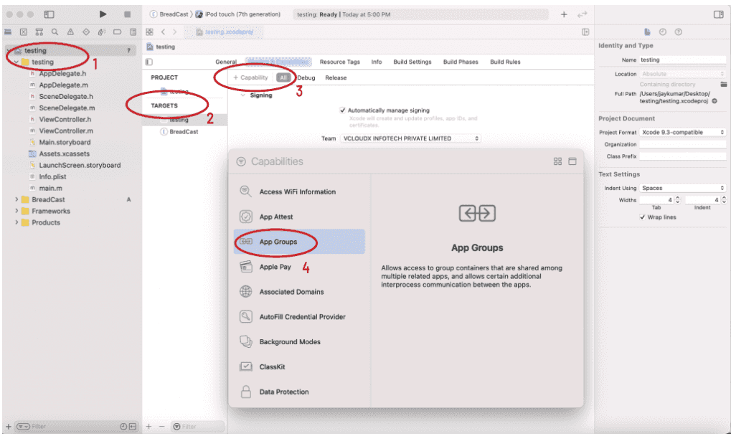Open the Team dropdown
This screenshot has width=731, height=436.
[x=410, y=138]
